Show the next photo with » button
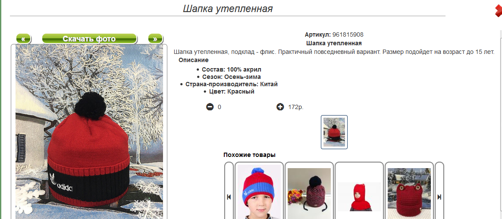Image resolution: width=502 pixels, height=219 pixels. pos(155,39)
